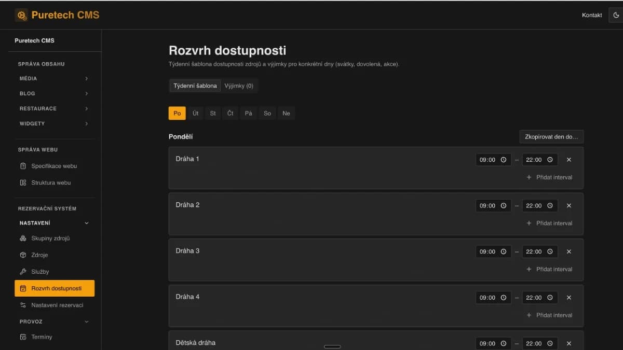Remove Dráha 2 interval with X
623x350 pixels.
click(x=569, y=206)
